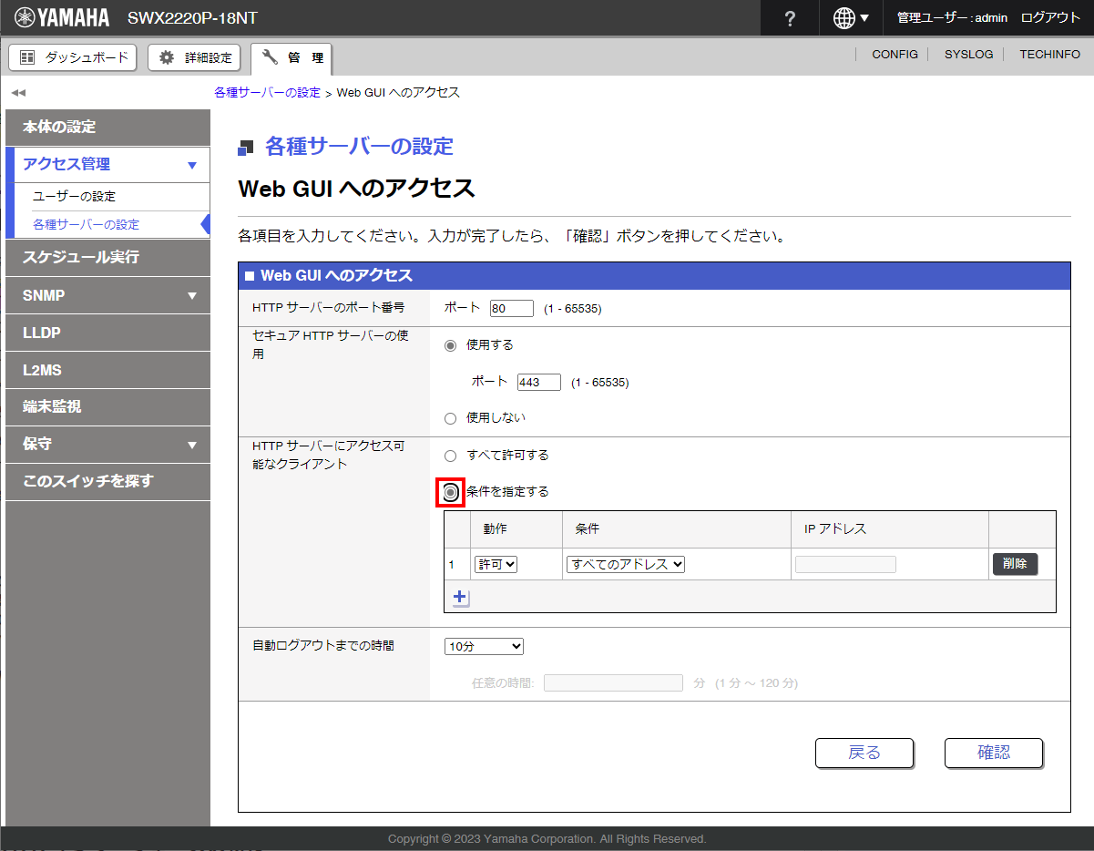This screenshot has height=851, width=1094.
Task: Switch to the 詳細設定 tab
Action: (195, 57)
